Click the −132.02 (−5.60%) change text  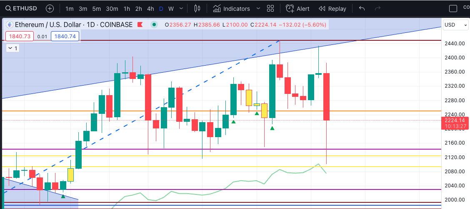tap(302, 25)
